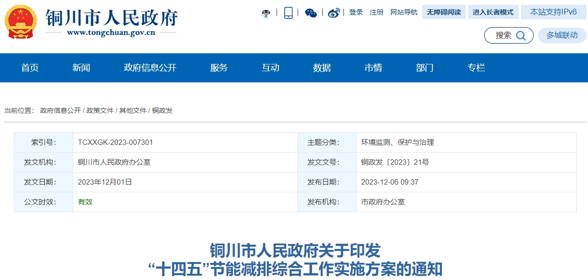Go to 首页 in navigation bar
Viewport: 588px width, 280px height.
click(30, 68)
